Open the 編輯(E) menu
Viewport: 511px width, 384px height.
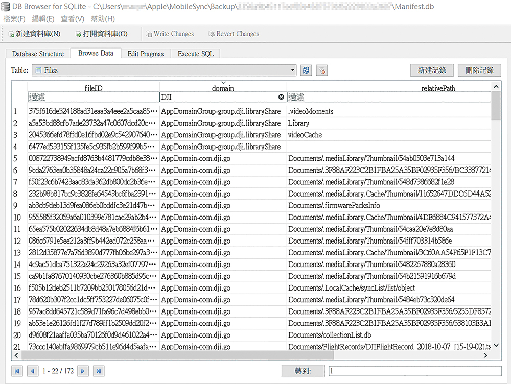(x=43, y=19)
